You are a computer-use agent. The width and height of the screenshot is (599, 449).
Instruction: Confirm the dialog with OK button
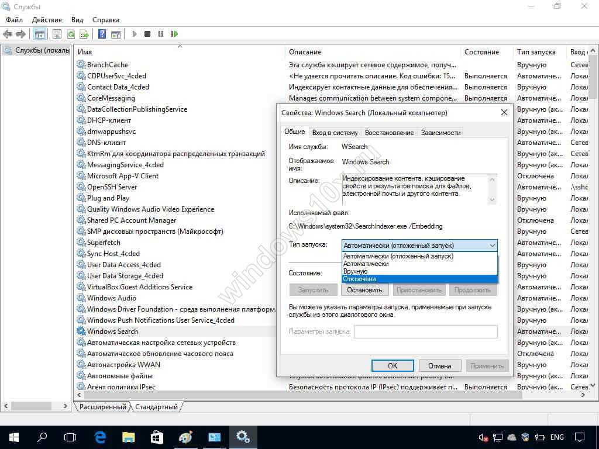(393, 365)
